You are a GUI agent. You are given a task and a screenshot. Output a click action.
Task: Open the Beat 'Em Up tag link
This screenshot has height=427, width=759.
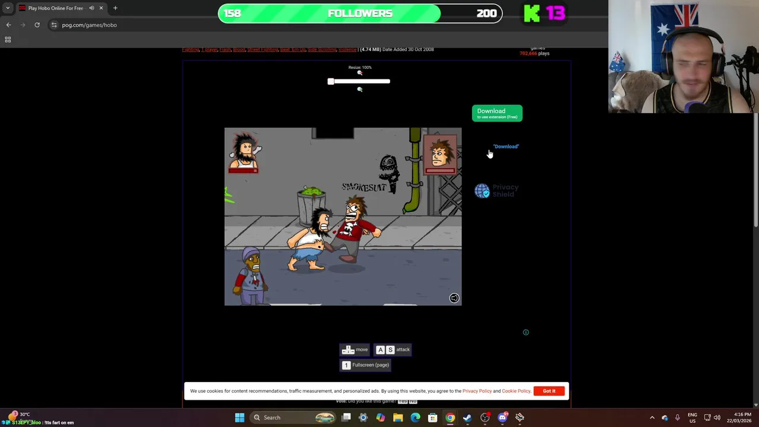coord(293,50)
